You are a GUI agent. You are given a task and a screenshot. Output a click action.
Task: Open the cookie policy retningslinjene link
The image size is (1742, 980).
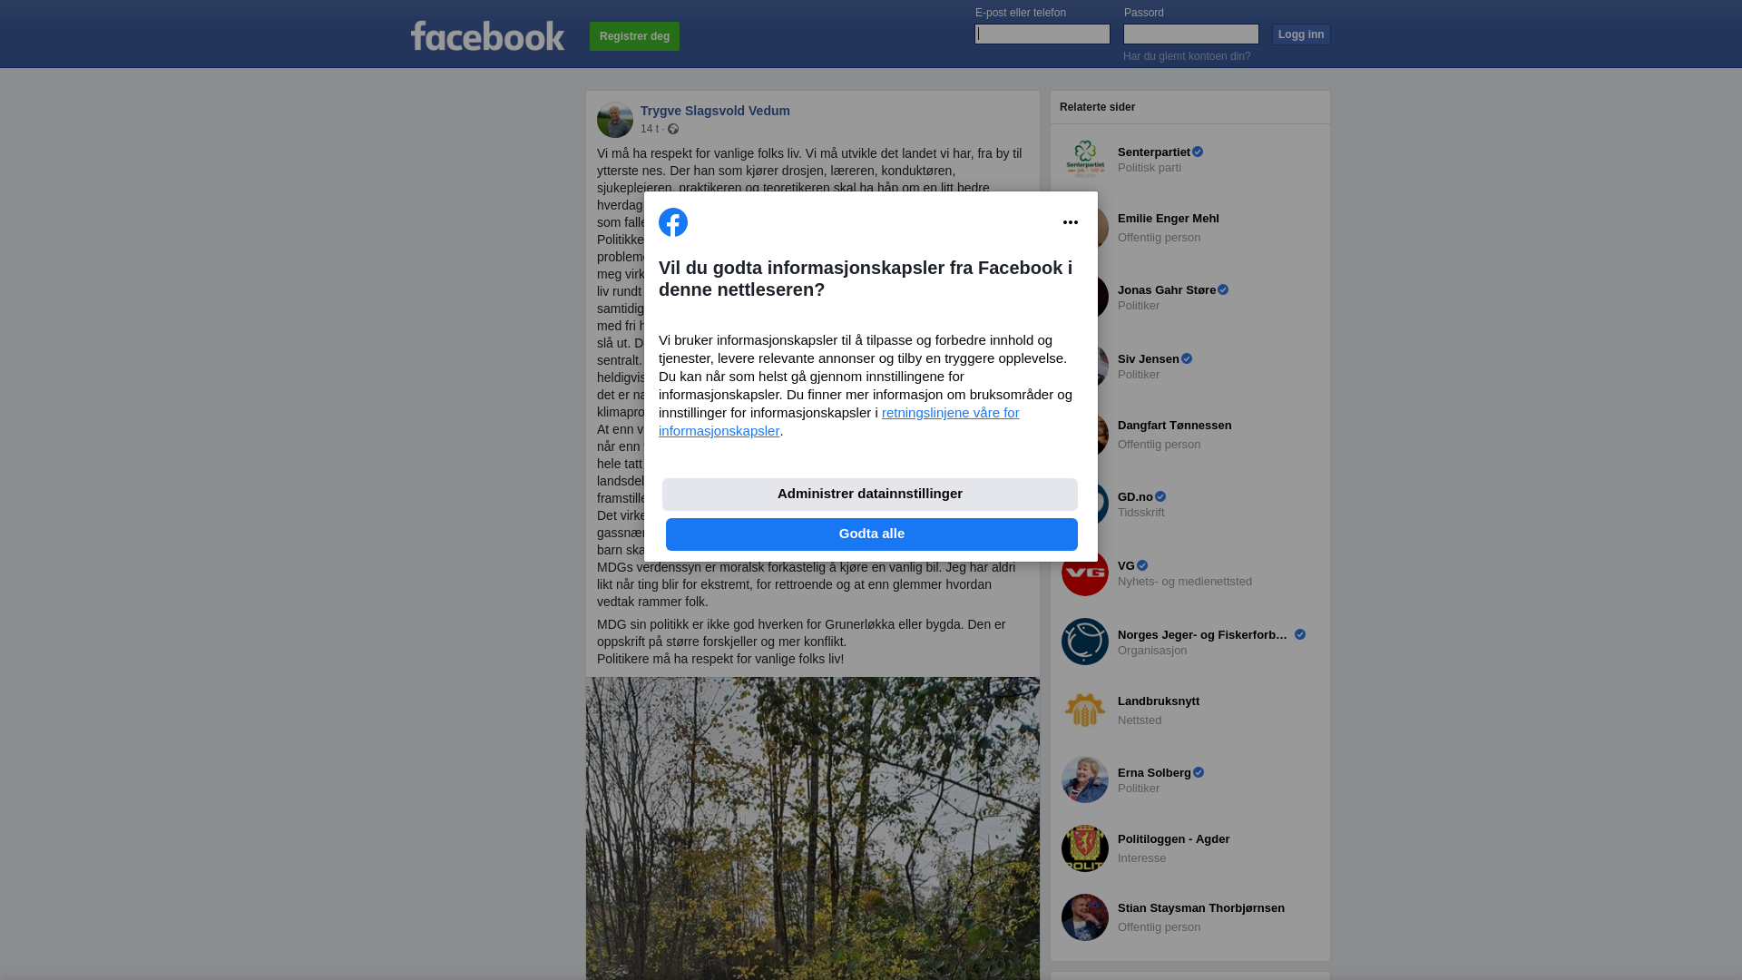click(839, 422)
